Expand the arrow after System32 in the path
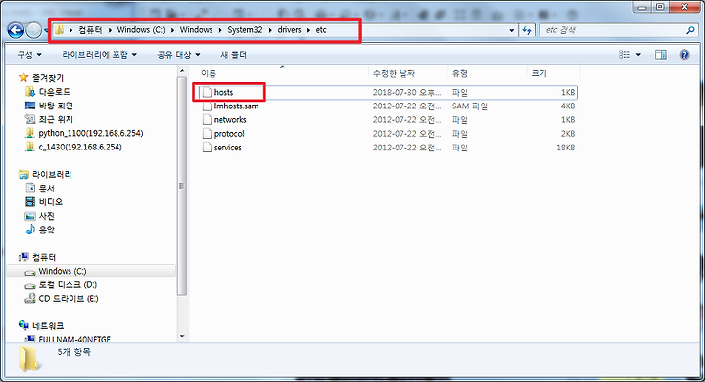 [x=270, y=30]
